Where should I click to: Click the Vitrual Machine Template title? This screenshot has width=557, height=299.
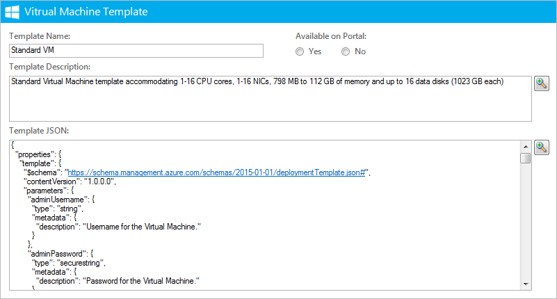pos(86,12)
